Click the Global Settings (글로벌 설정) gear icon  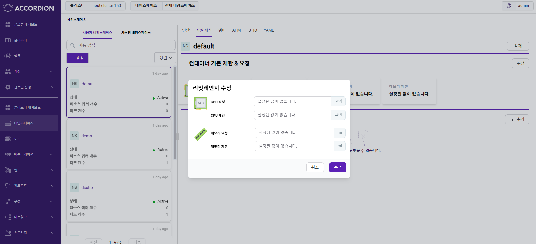click(x=8, y=87)
